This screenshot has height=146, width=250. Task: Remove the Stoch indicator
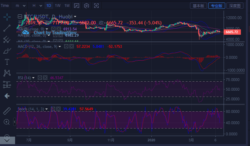point(58,109)
